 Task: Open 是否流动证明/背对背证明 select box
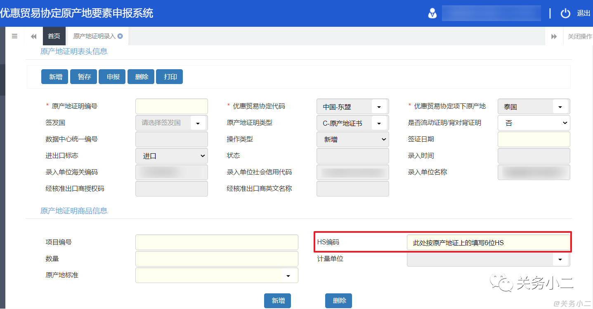click(534, 123)
